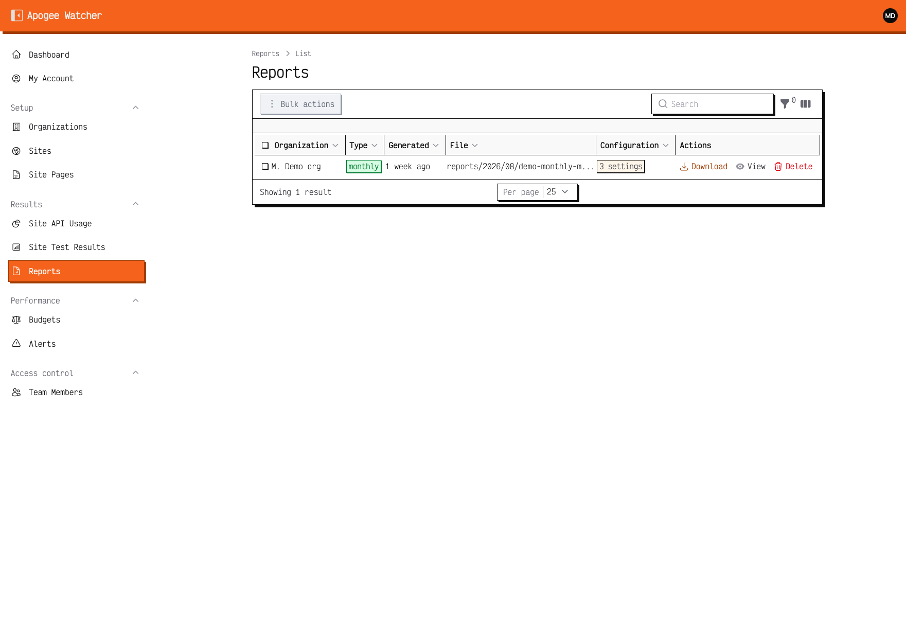
Task: Sort by Generated column header
Action: coord(414,146)
